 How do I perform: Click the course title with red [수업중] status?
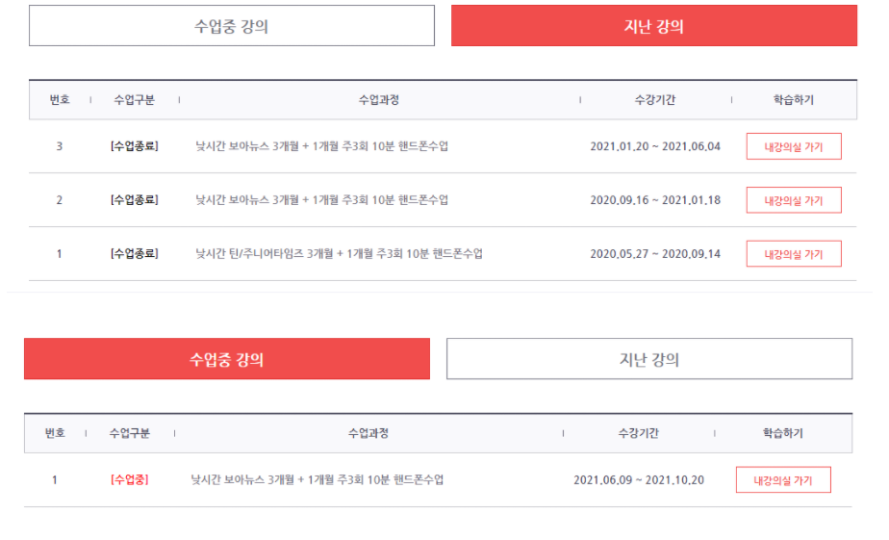coord(317,479)
